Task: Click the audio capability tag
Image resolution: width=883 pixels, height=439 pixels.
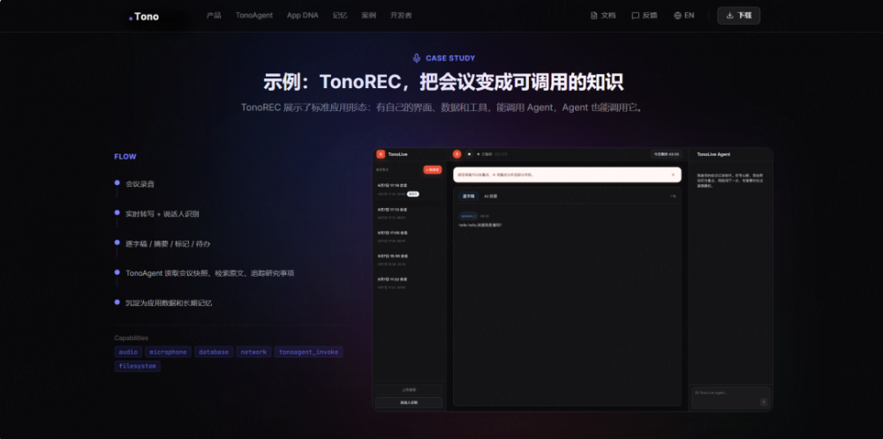Action: tap(128, 352)
